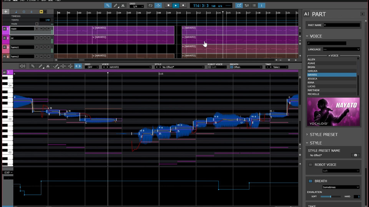
Task: Open the mixer icon in top toolbar
Action: pos(246,5)
